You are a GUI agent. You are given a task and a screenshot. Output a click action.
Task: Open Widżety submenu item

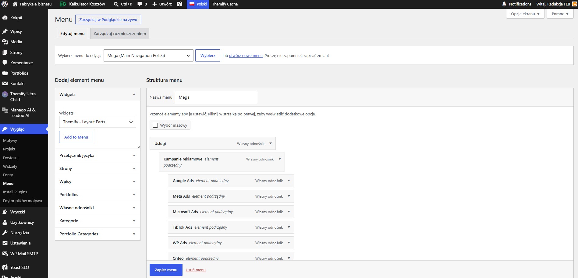tap(10, 166)
